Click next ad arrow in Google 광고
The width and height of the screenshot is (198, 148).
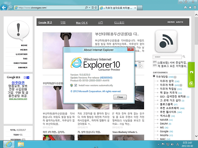pos(28,78)
